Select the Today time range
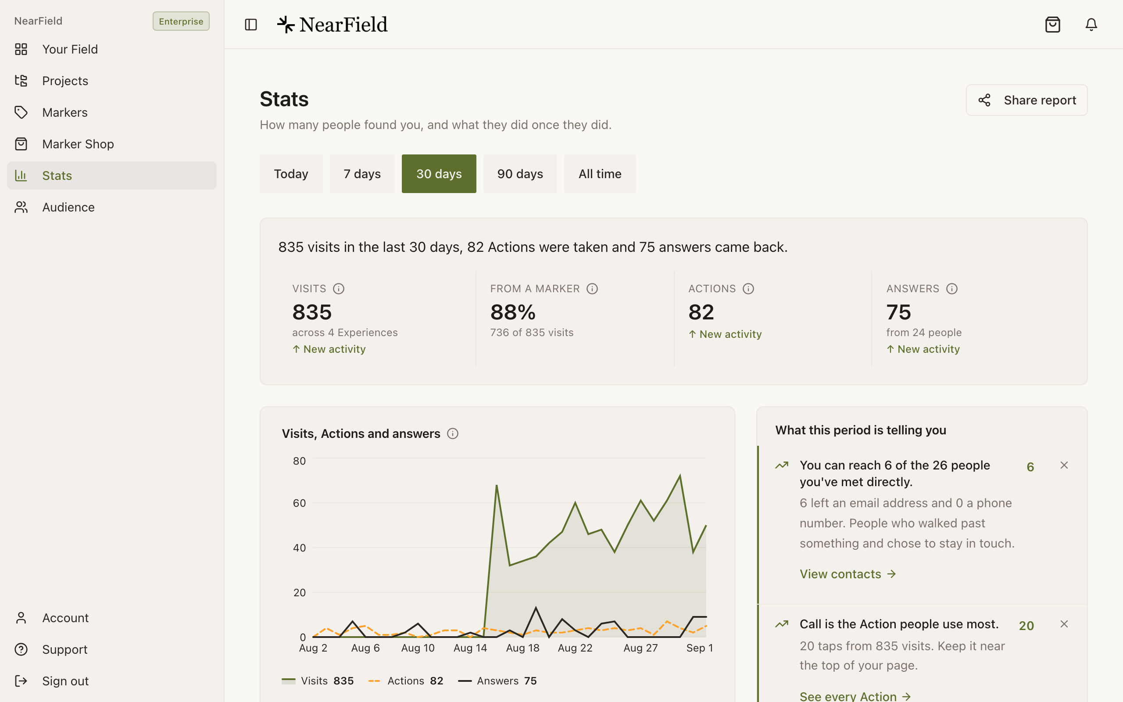The width and height of the screenshot is (1123, 702). (291, 174)
